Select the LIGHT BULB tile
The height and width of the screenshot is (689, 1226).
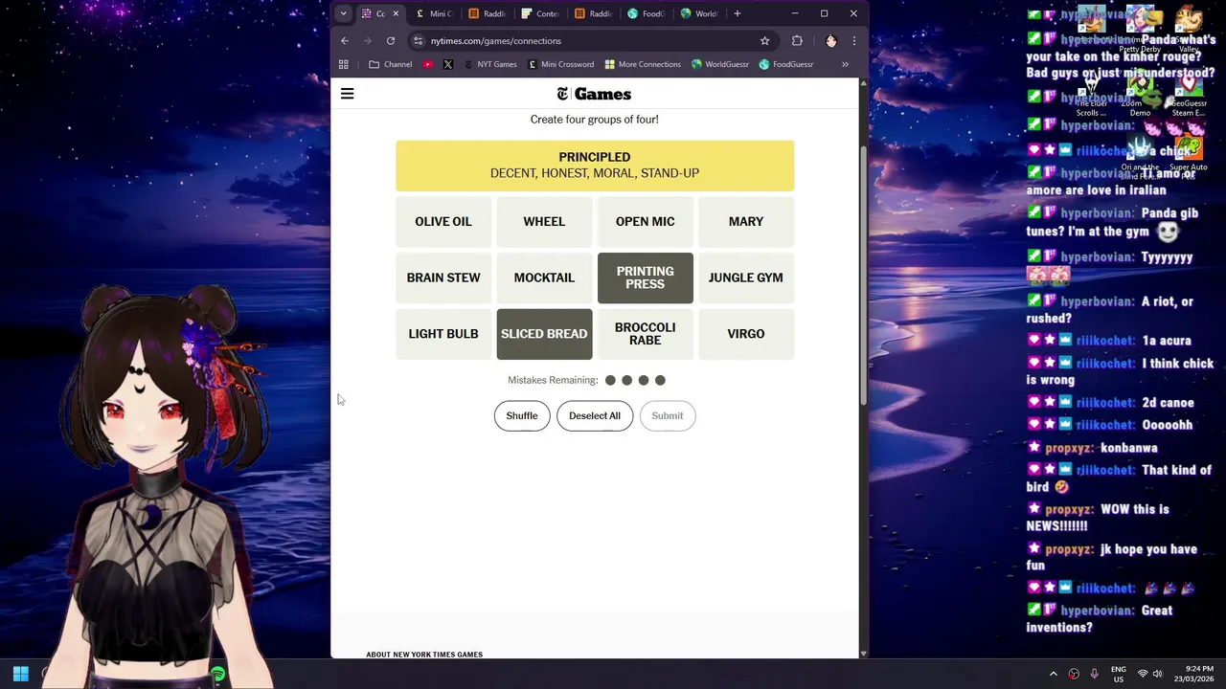coord(443,334)
